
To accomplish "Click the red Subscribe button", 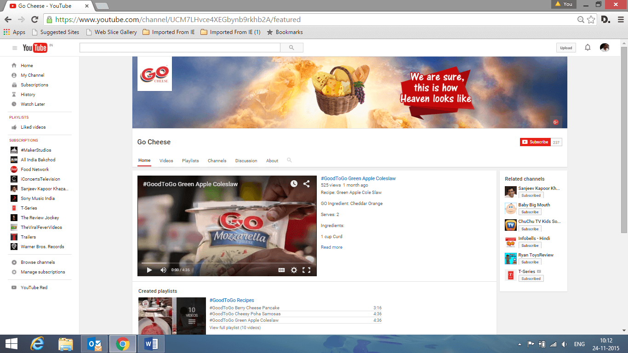I will (535, 142).
